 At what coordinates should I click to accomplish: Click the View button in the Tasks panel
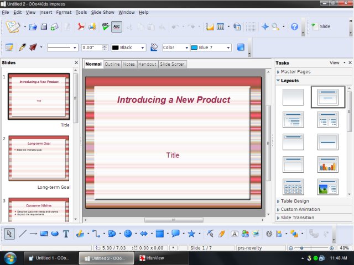pyautogui.click(x=335, y=63)
